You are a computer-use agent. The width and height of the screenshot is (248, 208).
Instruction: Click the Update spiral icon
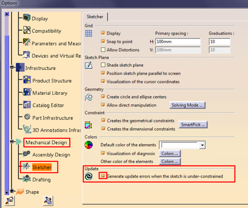coord(89,176)
